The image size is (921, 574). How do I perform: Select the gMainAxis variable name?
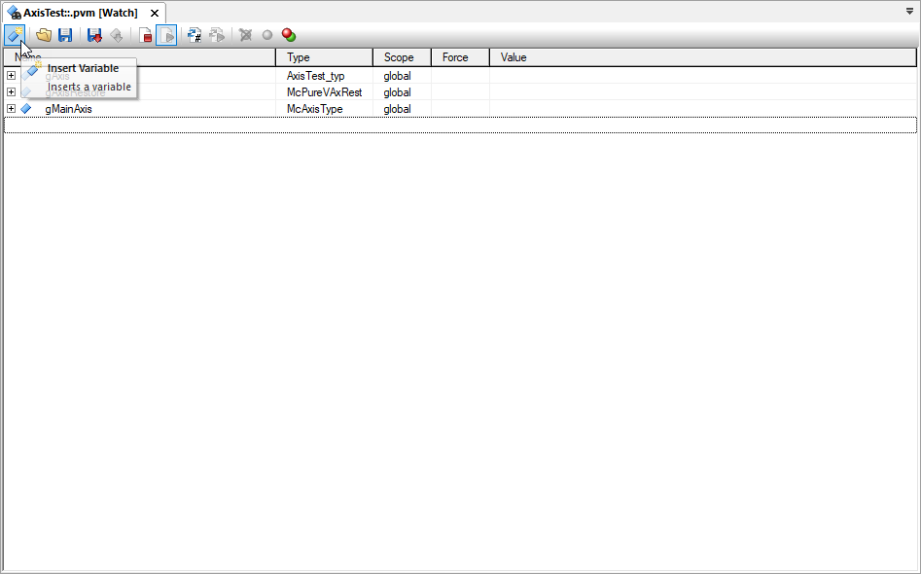tap(68, 109)
